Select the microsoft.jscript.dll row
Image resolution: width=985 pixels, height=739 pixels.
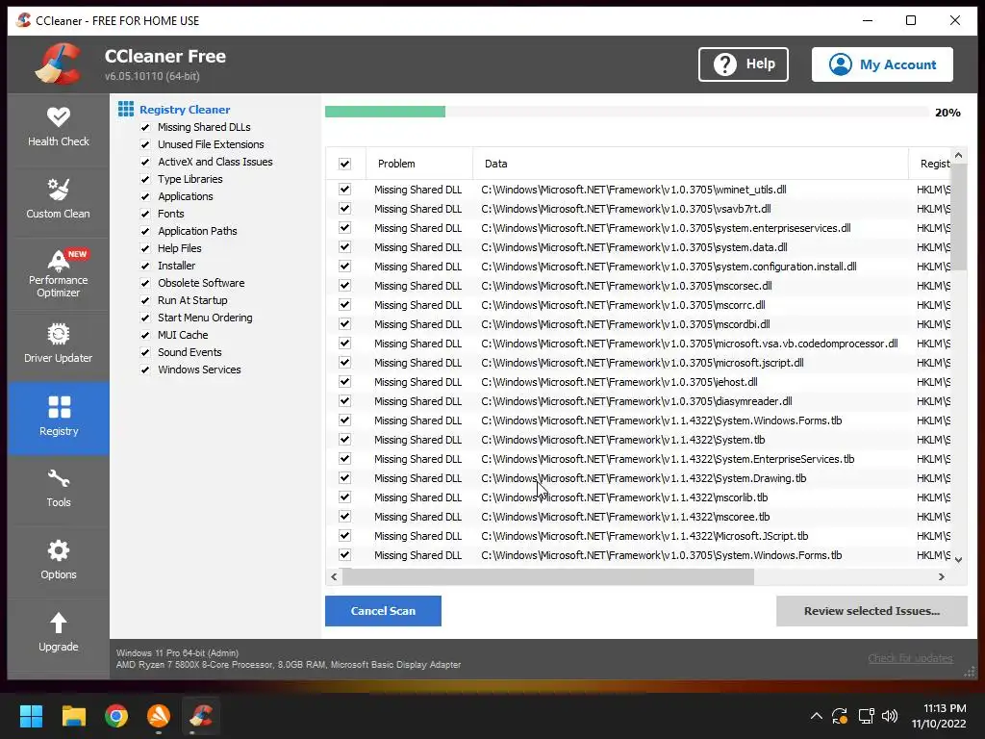pos(638,363)
